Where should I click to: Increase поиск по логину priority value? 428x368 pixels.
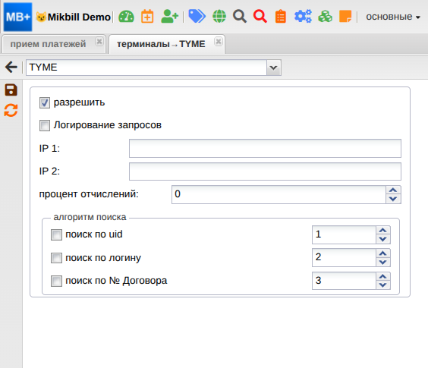[x=382, y=253]
